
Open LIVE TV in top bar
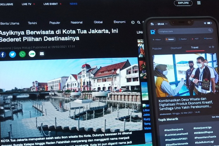26,4
